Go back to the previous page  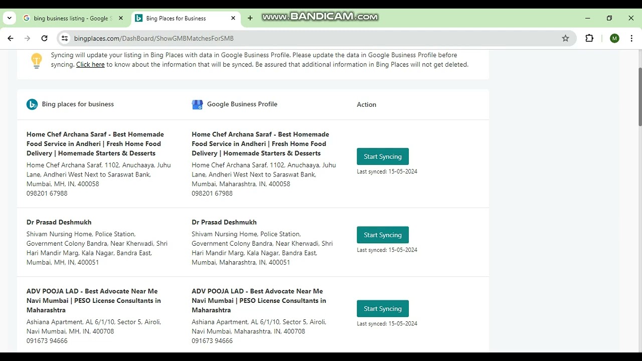(11, 38)
